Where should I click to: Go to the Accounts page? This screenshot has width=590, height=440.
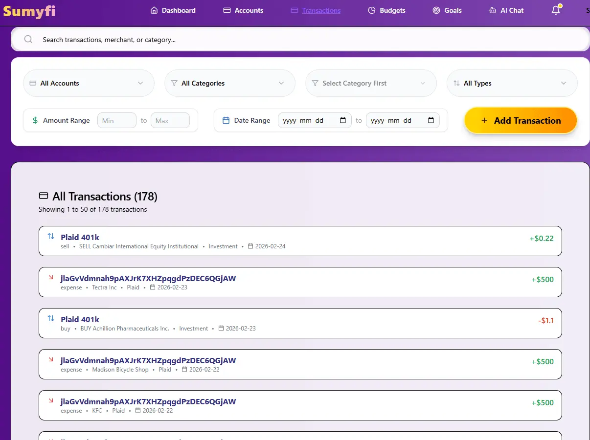(243, 10)
